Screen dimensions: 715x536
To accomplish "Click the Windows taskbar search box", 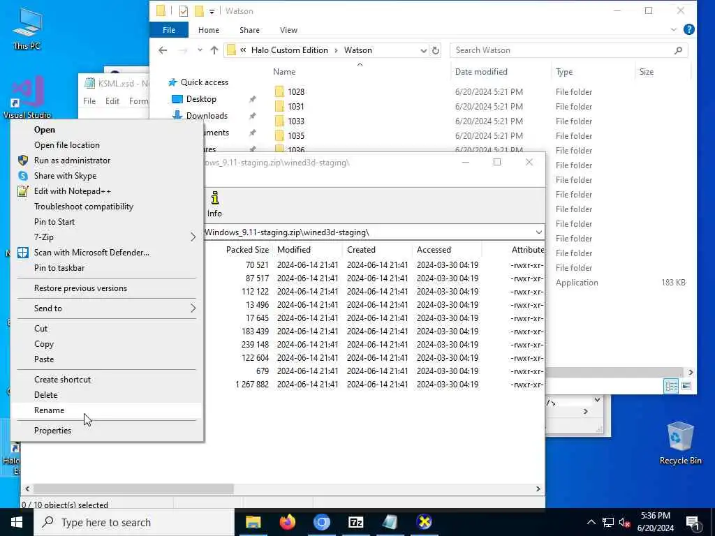I will point(133,522).
